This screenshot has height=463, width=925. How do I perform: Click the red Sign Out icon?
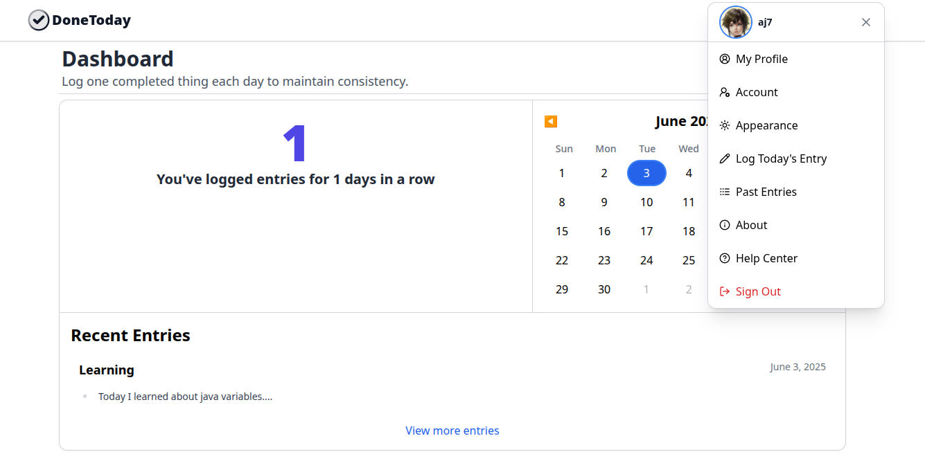click(725, 291)
